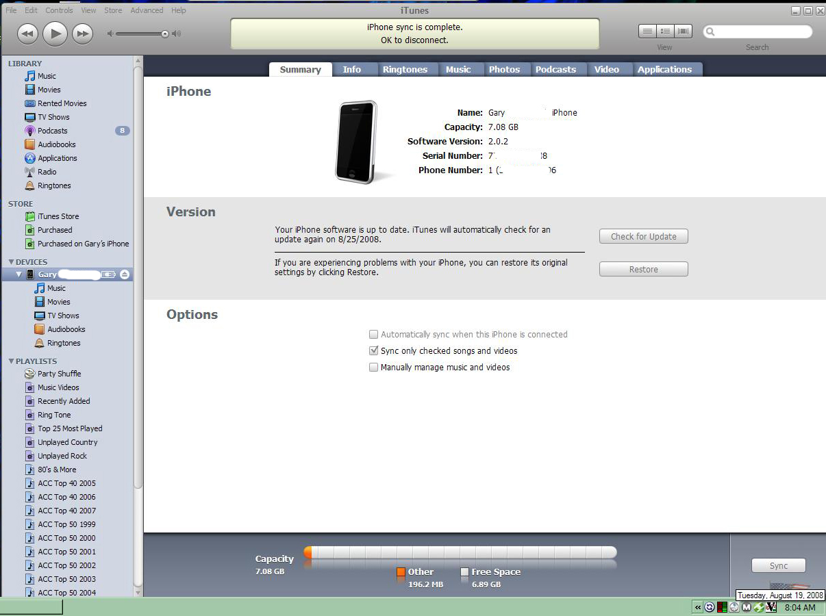Image resolution: width=826 pixels, height=616 pixels.
Task: Open Library TV Shows
Action: coord(53,117)
